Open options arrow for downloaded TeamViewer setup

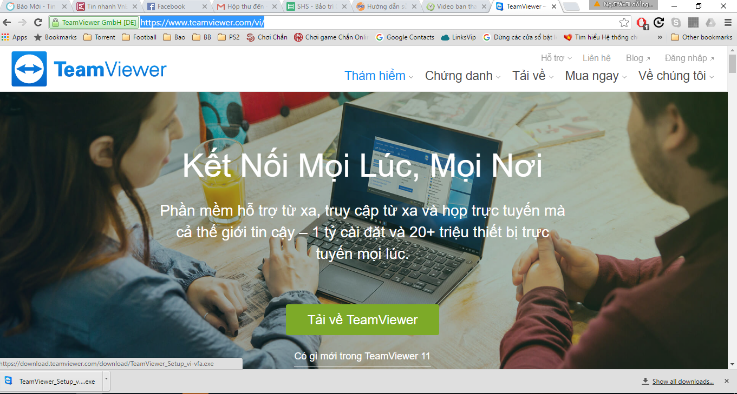tap(106, 380)
